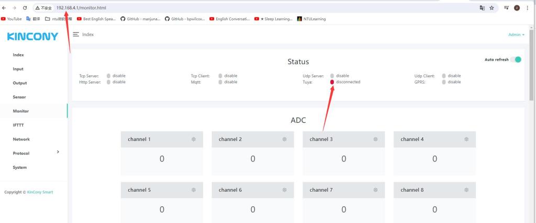Open channel 8 settings gear
Screen dimensions: 536x223
(x=467, y=190)
